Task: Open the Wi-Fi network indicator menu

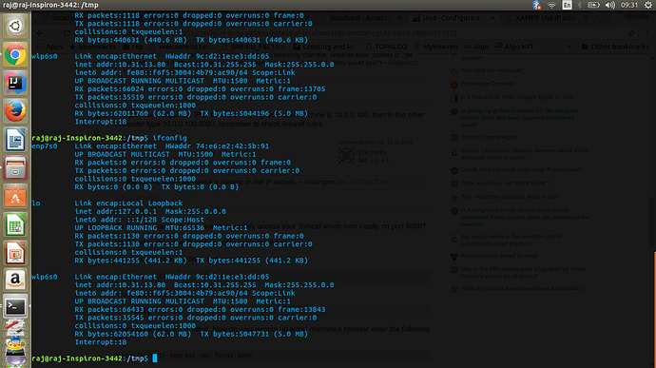Action: tap(551, 5)
